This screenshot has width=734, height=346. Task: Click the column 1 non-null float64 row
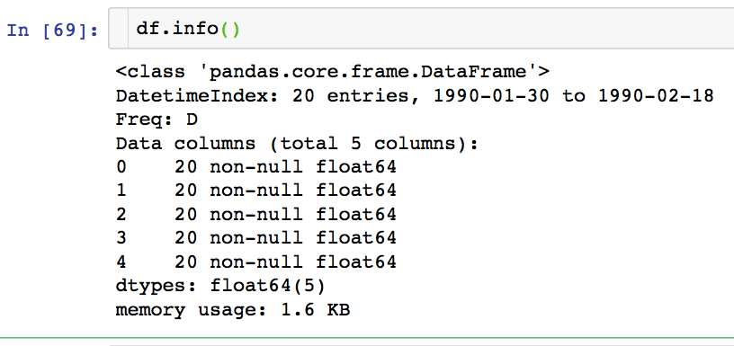[x=256, y=191]
